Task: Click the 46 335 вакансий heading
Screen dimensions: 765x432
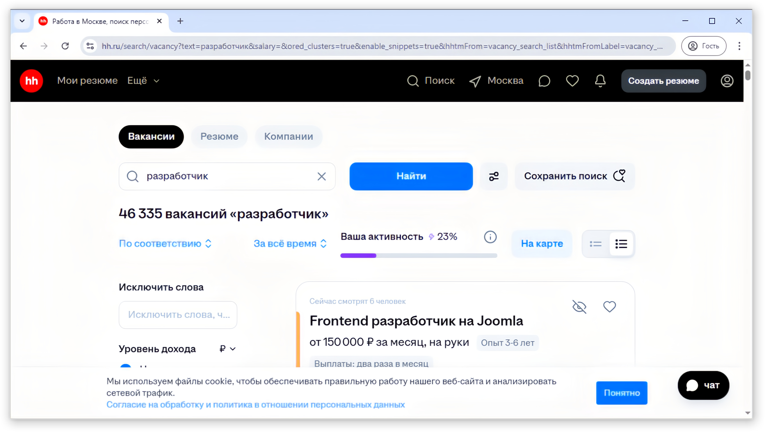Action: pyautogui.click(x=223, y=214)
